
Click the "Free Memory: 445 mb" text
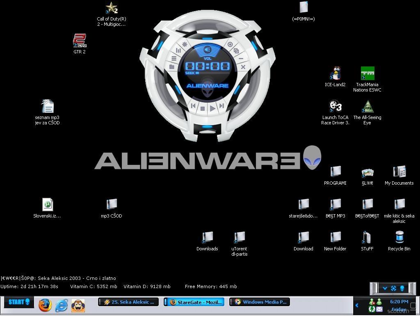pos(211,286)
